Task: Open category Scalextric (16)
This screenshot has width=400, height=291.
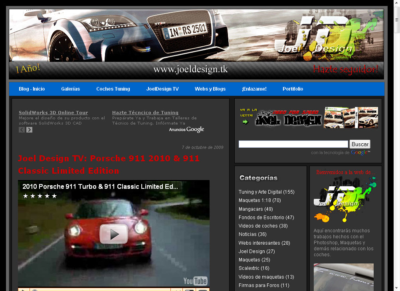Action: tap(254, 268)
